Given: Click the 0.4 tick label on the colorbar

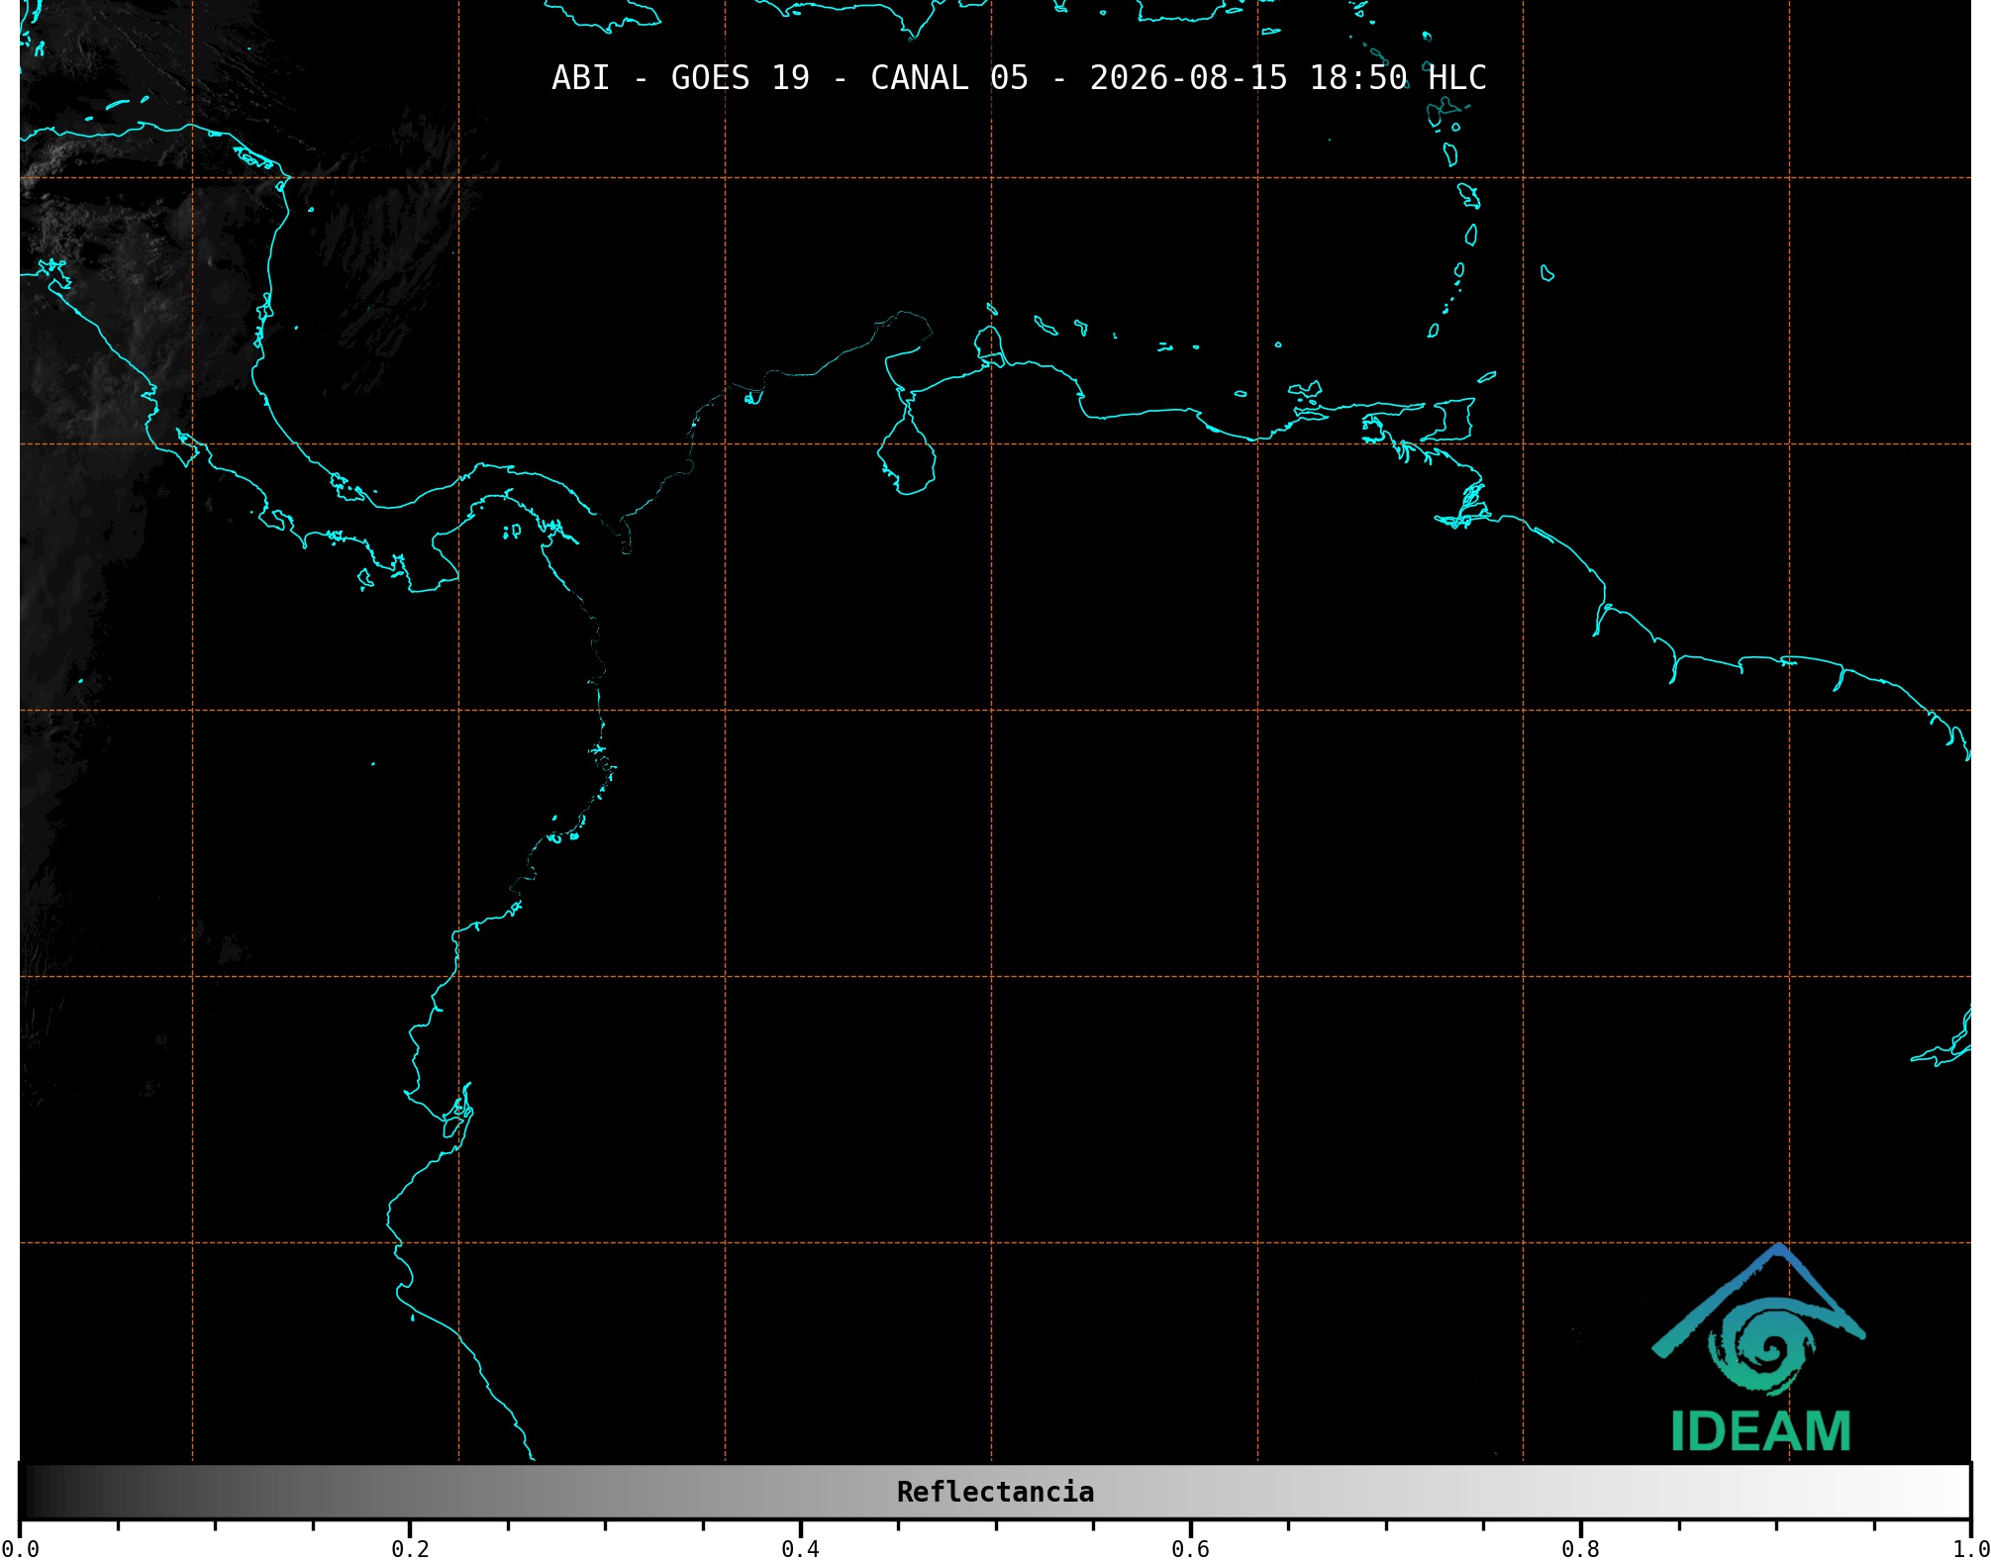Looking at the screenshot, I should pos(800,1549).
